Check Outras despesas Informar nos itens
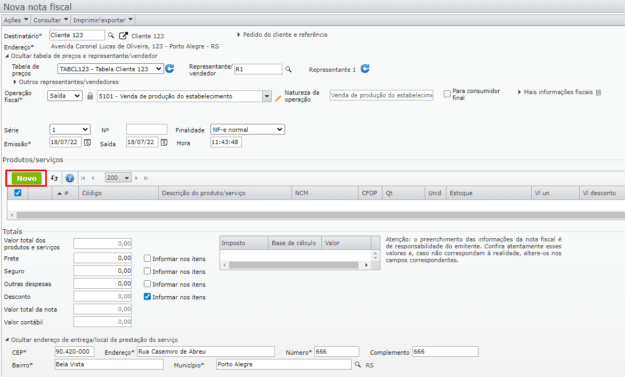The image size is (625, 377). [x=147, y=284]
